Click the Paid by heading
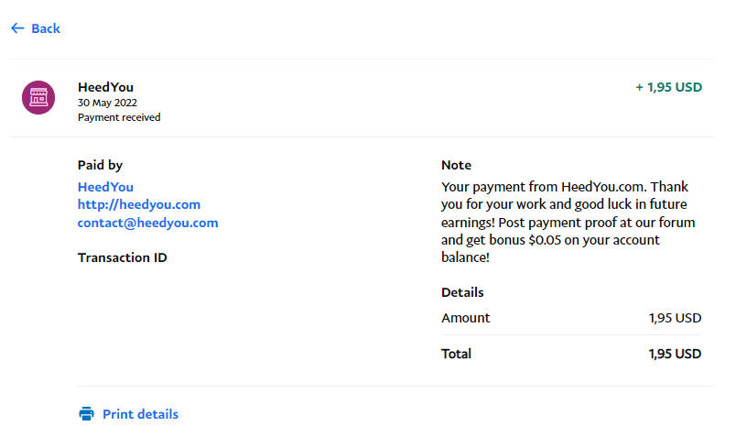The width and height of the screenshot is (736, 426). 100,165
